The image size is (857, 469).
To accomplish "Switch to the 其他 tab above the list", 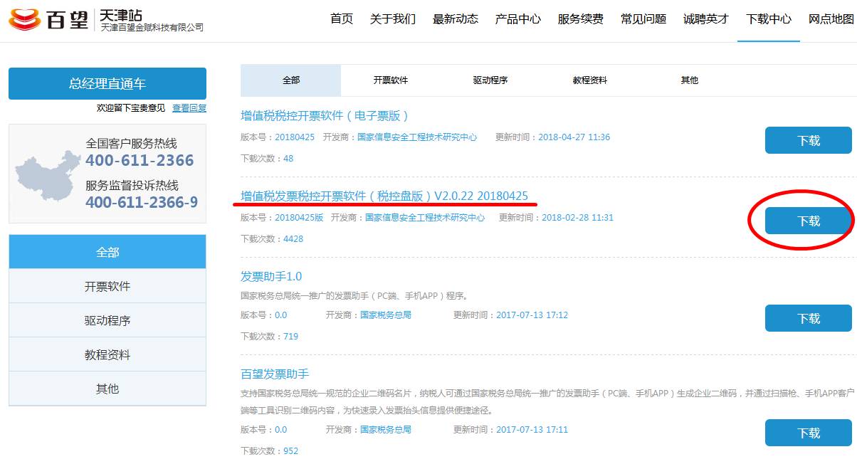I will tap(690, 80).
